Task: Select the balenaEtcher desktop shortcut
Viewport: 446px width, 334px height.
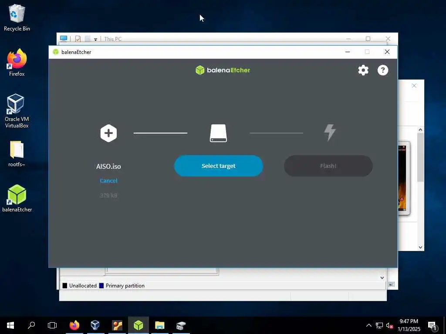Action: click(17, 198)
